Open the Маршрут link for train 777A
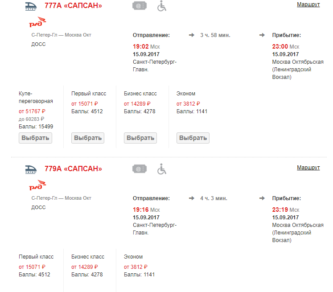 (308, 4)
